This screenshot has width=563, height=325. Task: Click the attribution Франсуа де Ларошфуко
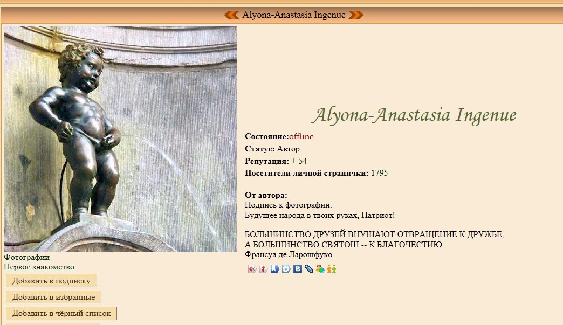click(x=289, y=255)
